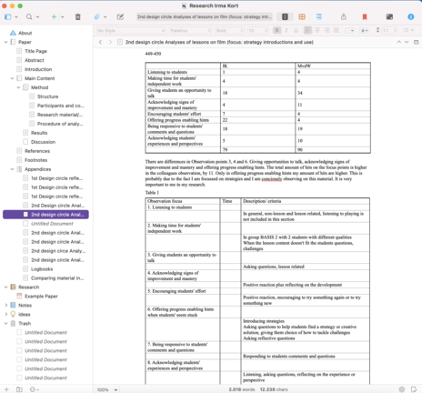Click the add folder icon in binder footer

[19, 389]
